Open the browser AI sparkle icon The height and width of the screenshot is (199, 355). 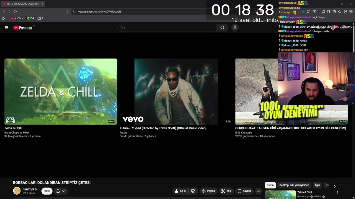tap(340, 12)
